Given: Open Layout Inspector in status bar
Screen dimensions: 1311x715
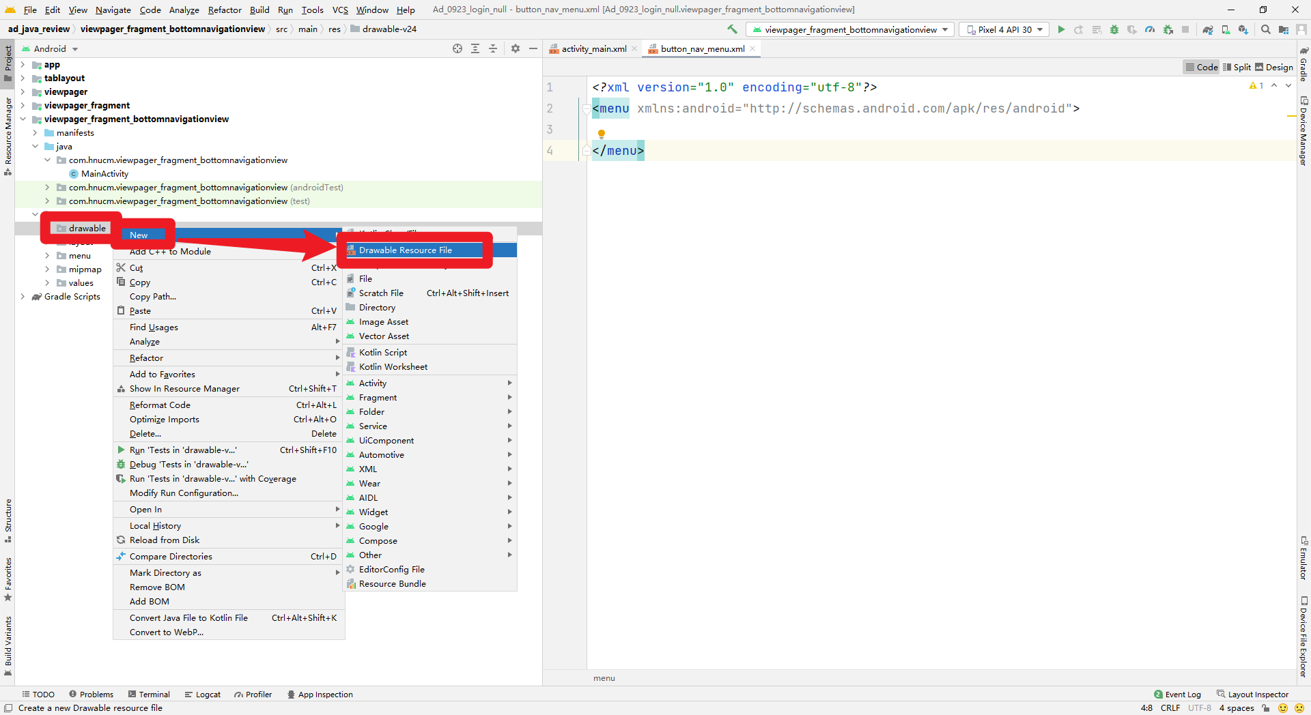Looking at the screenshot, I should (1253, 695).
